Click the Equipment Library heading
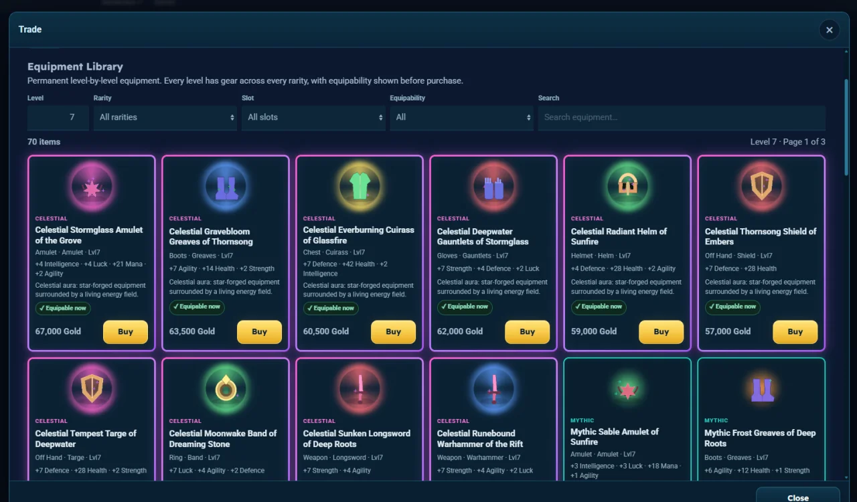The width and height of the screenshot is (857, 502). coord(75,66)
